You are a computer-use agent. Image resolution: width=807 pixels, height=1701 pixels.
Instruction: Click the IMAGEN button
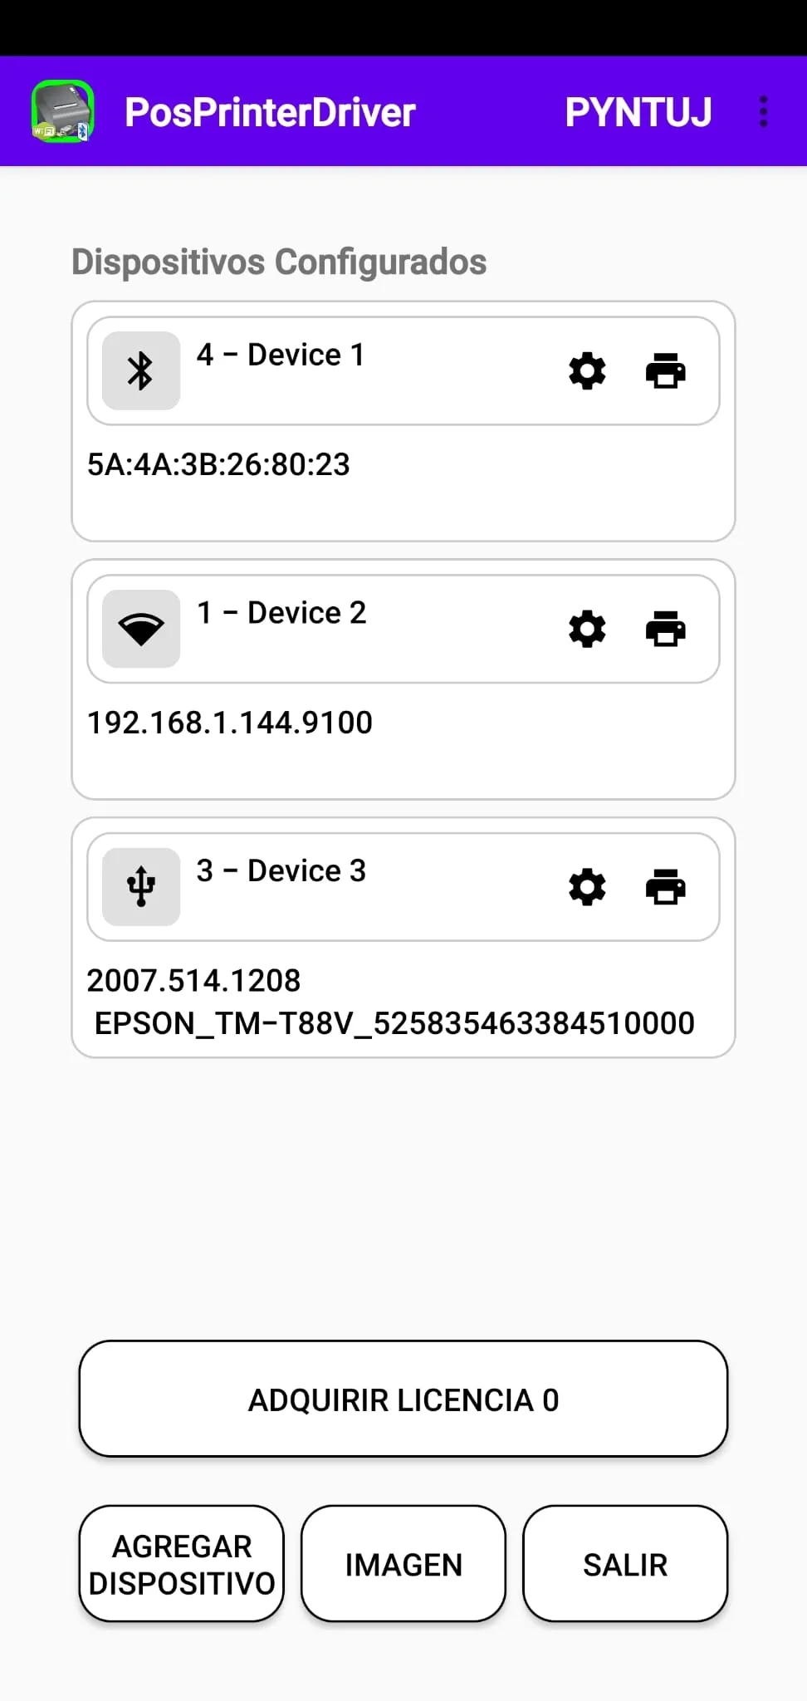tap(403, 1564)
